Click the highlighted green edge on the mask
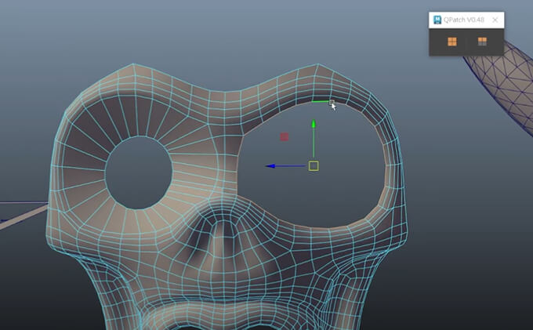533x330 pixels. (x=321, y=101)
